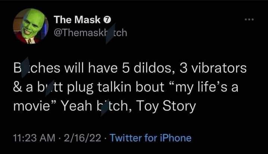Click the censor mark before tch, Toy Story
Image resolution: width=268 pixels, height=154 pixels.
(105, 107)
